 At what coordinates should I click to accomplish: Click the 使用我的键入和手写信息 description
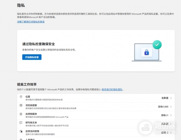pos(47,126)
